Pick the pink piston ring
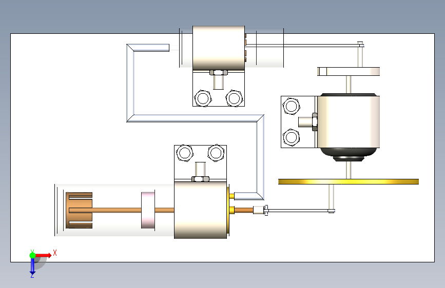The height and width of the screenshot is (288, 445). pos(148,210)
